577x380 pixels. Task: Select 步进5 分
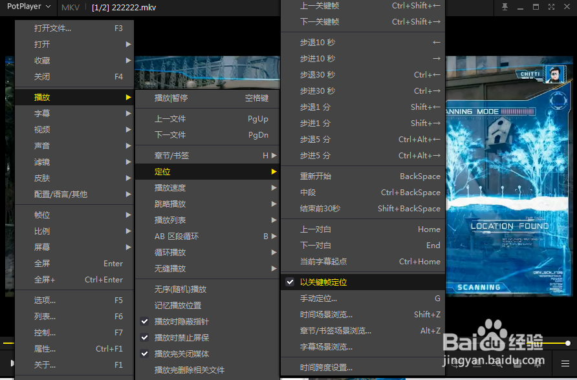point(363,156)
